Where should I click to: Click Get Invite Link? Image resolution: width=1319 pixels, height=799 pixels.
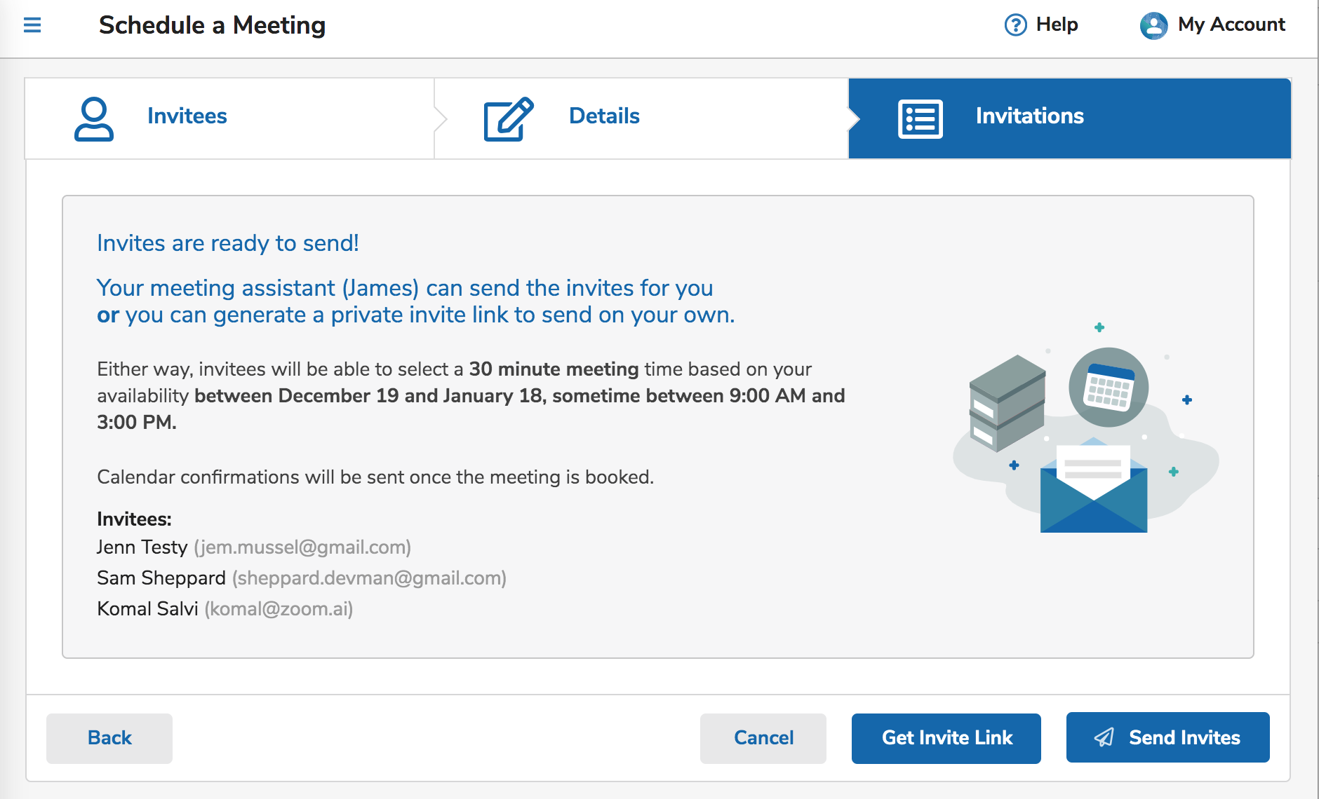(946, 737)
